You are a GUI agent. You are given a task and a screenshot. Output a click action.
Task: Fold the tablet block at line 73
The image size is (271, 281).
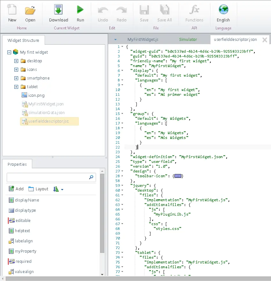(x=122, y=253)
